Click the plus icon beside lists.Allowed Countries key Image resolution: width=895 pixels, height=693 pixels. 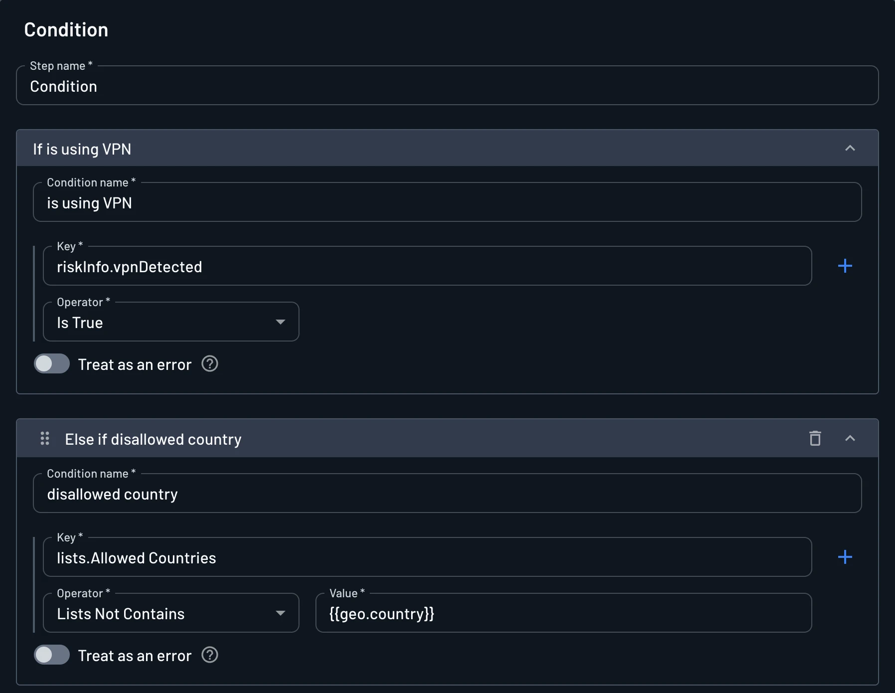[845, 557]
